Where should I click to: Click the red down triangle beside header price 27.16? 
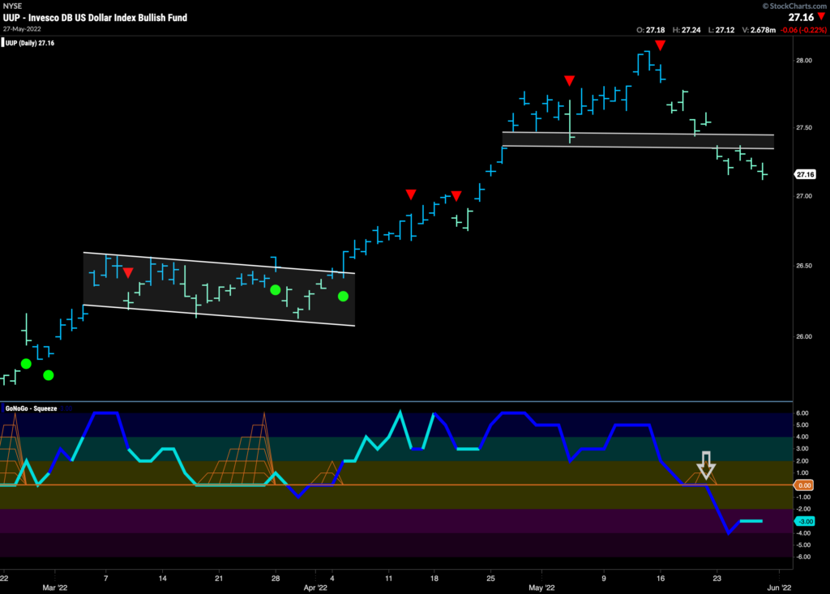(821, 16)
